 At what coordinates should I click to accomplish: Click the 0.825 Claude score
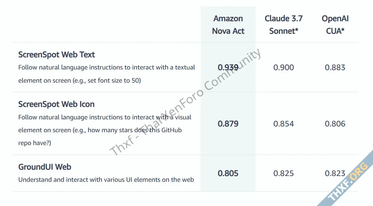[284, 174]
